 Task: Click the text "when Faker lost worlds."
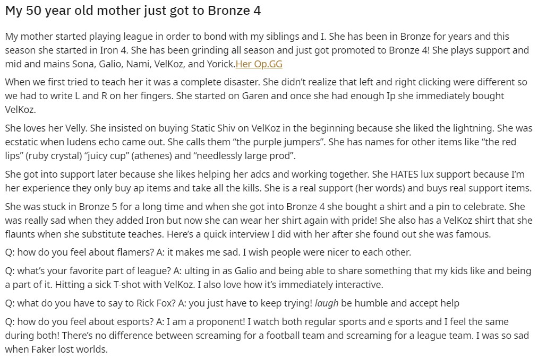56,349
